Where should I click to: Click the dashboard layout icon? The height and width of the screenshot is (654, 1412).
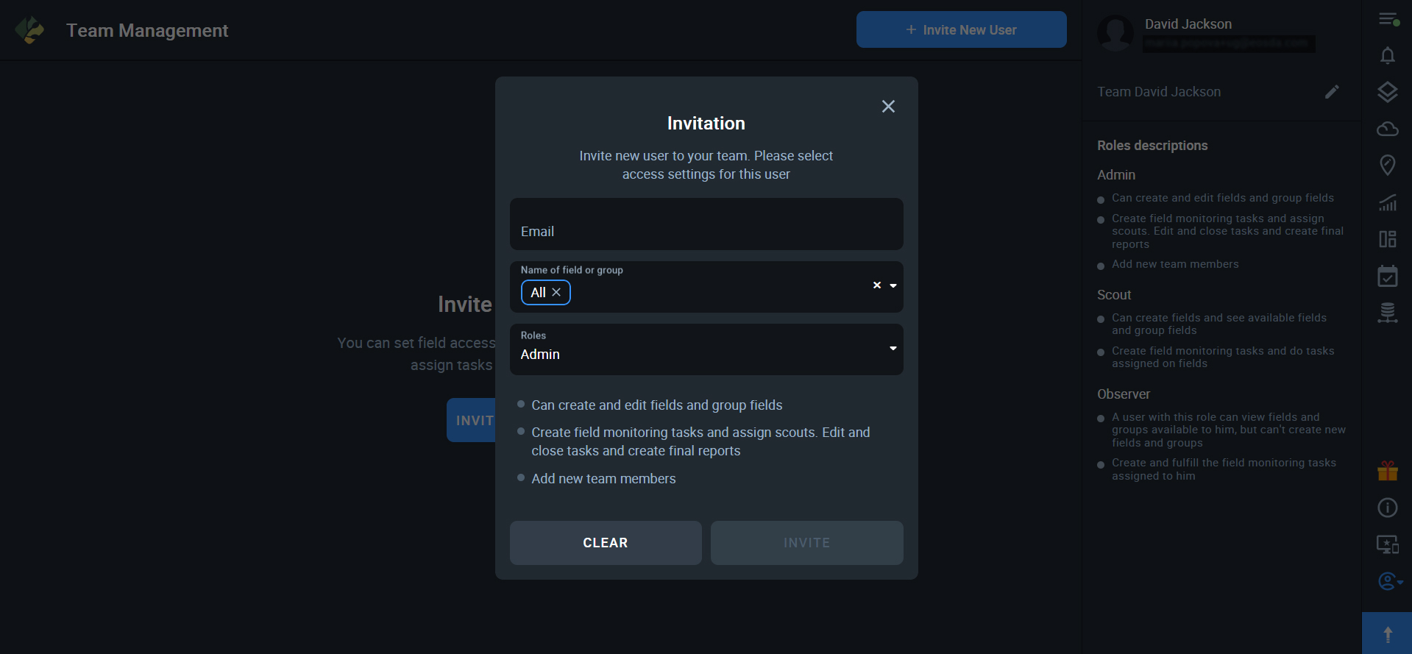1387,239
